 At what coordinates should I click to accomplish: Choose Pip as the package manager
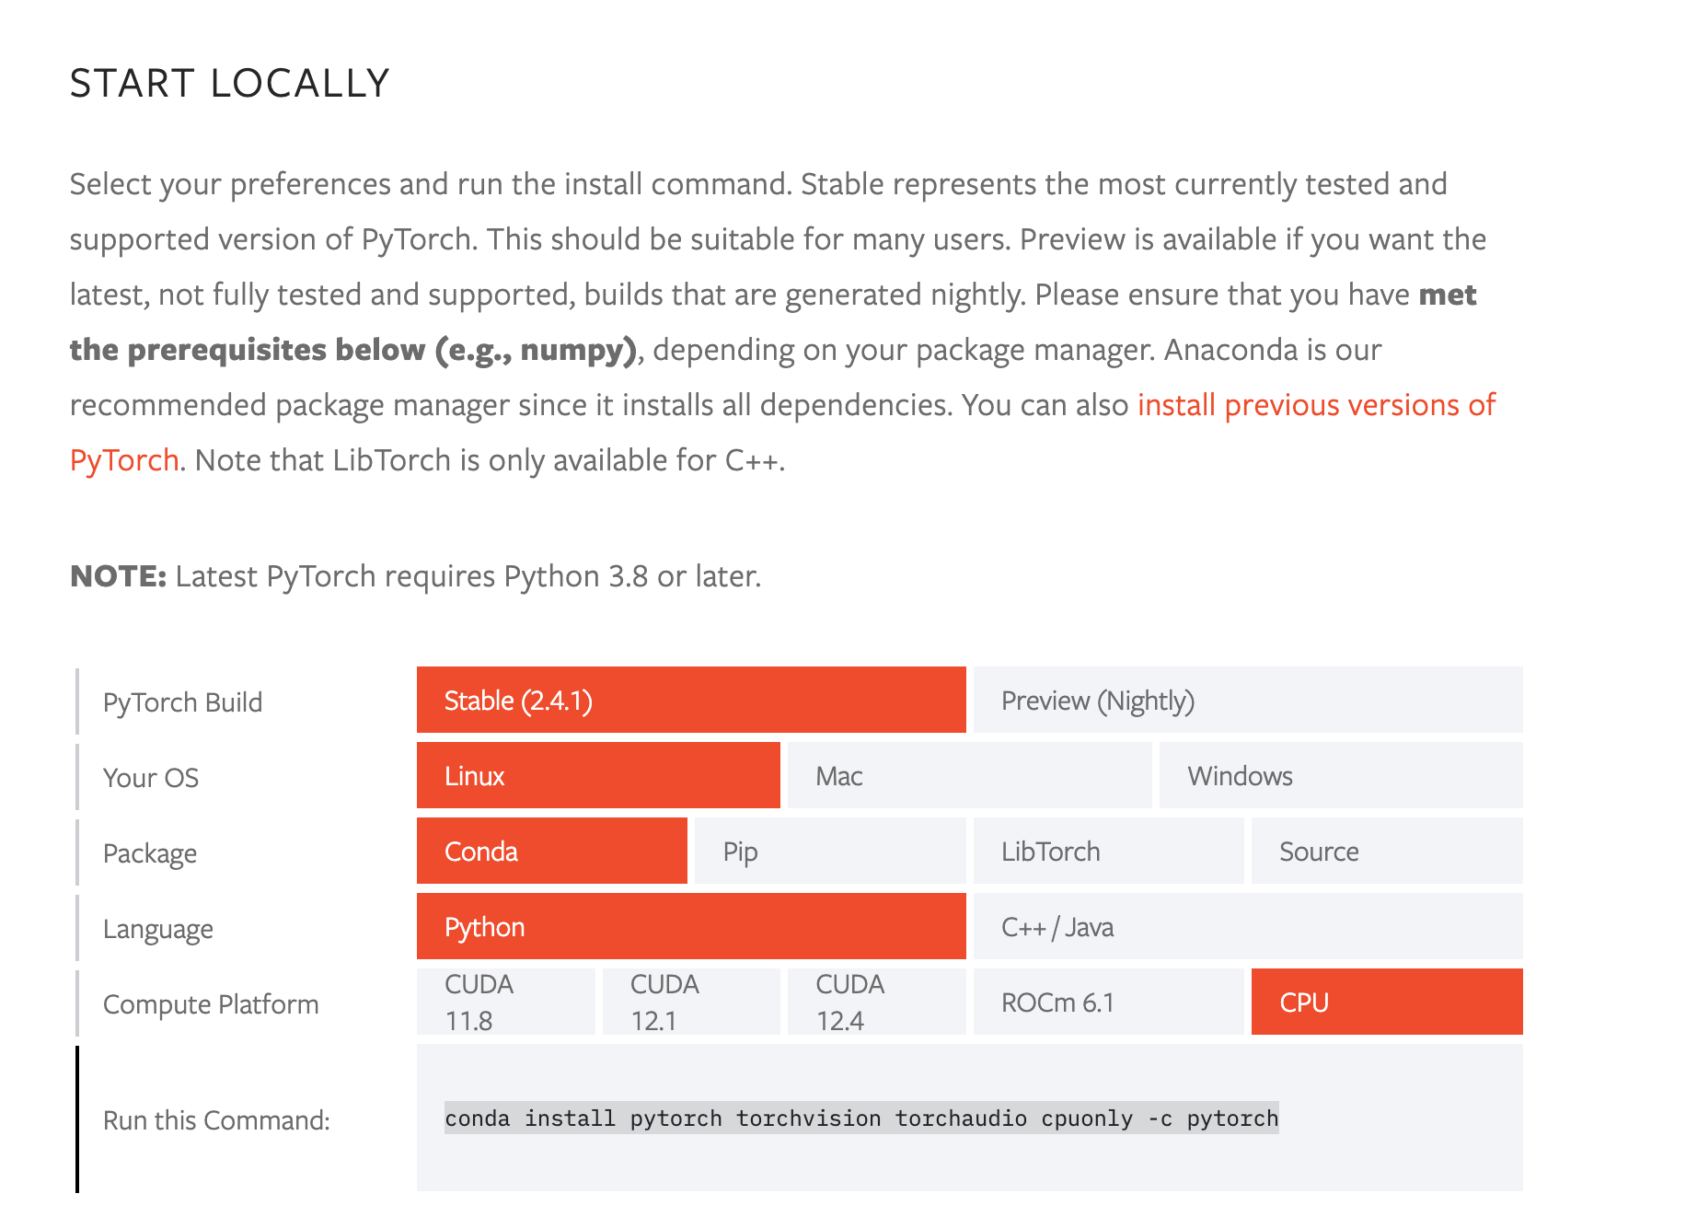(x=830, y=851)
